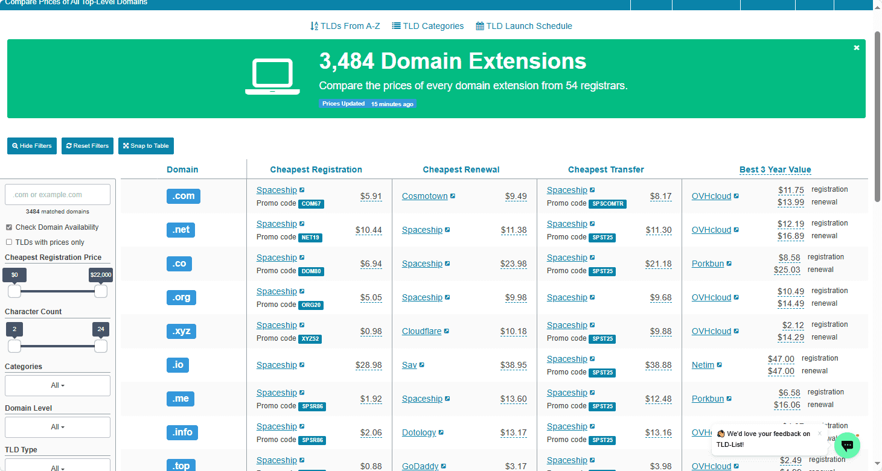882x471 pixels.
Task: Click the .io domain badge
Action: click(x=179, y=365)
